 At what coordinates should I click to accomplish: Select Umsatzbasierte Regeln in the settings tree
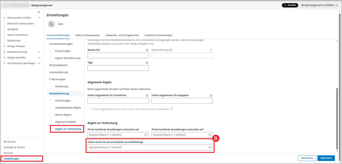coord(68,108)
